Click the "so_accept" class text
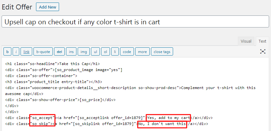This screenshot has width=271, height=131. (42, 118)
